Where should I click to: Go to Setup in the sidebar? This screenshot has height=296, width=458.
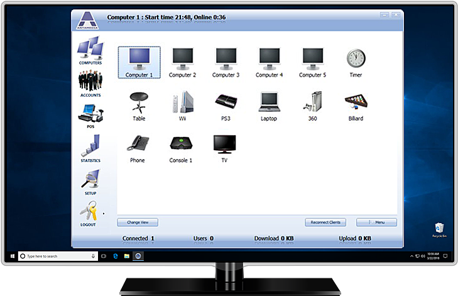click(90, 181)
